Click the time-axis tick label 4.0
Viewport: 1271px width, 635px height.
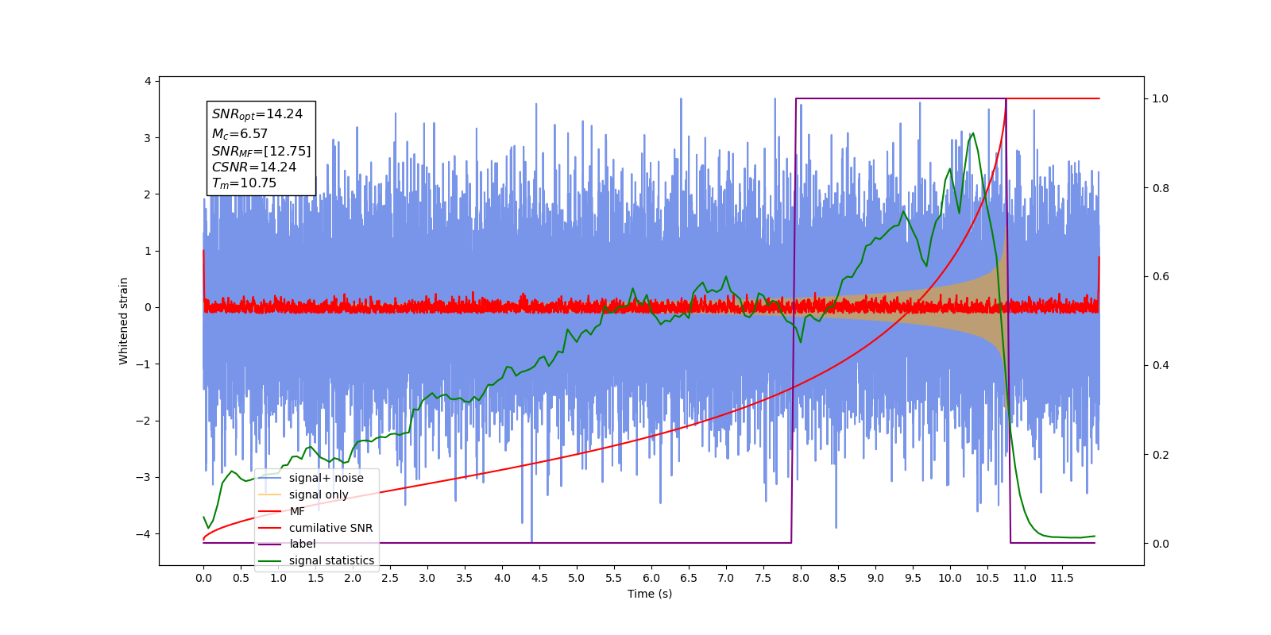(x=502, y=578)
